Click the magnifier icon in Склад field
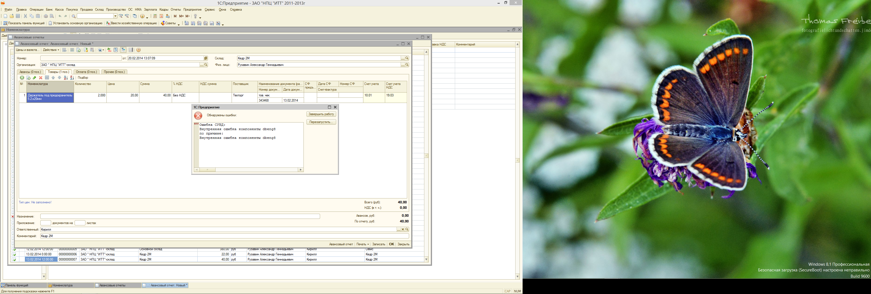Viewport: 871px width, 294px height. click(x=407, y=58)
